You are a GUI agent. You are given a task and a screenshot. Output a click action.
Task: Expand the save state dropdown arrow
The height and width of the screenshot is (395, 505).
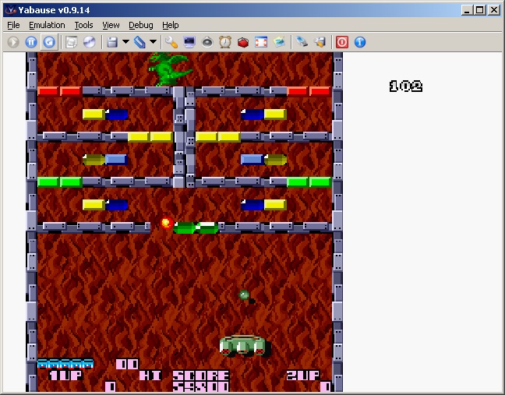pos(126,41)
